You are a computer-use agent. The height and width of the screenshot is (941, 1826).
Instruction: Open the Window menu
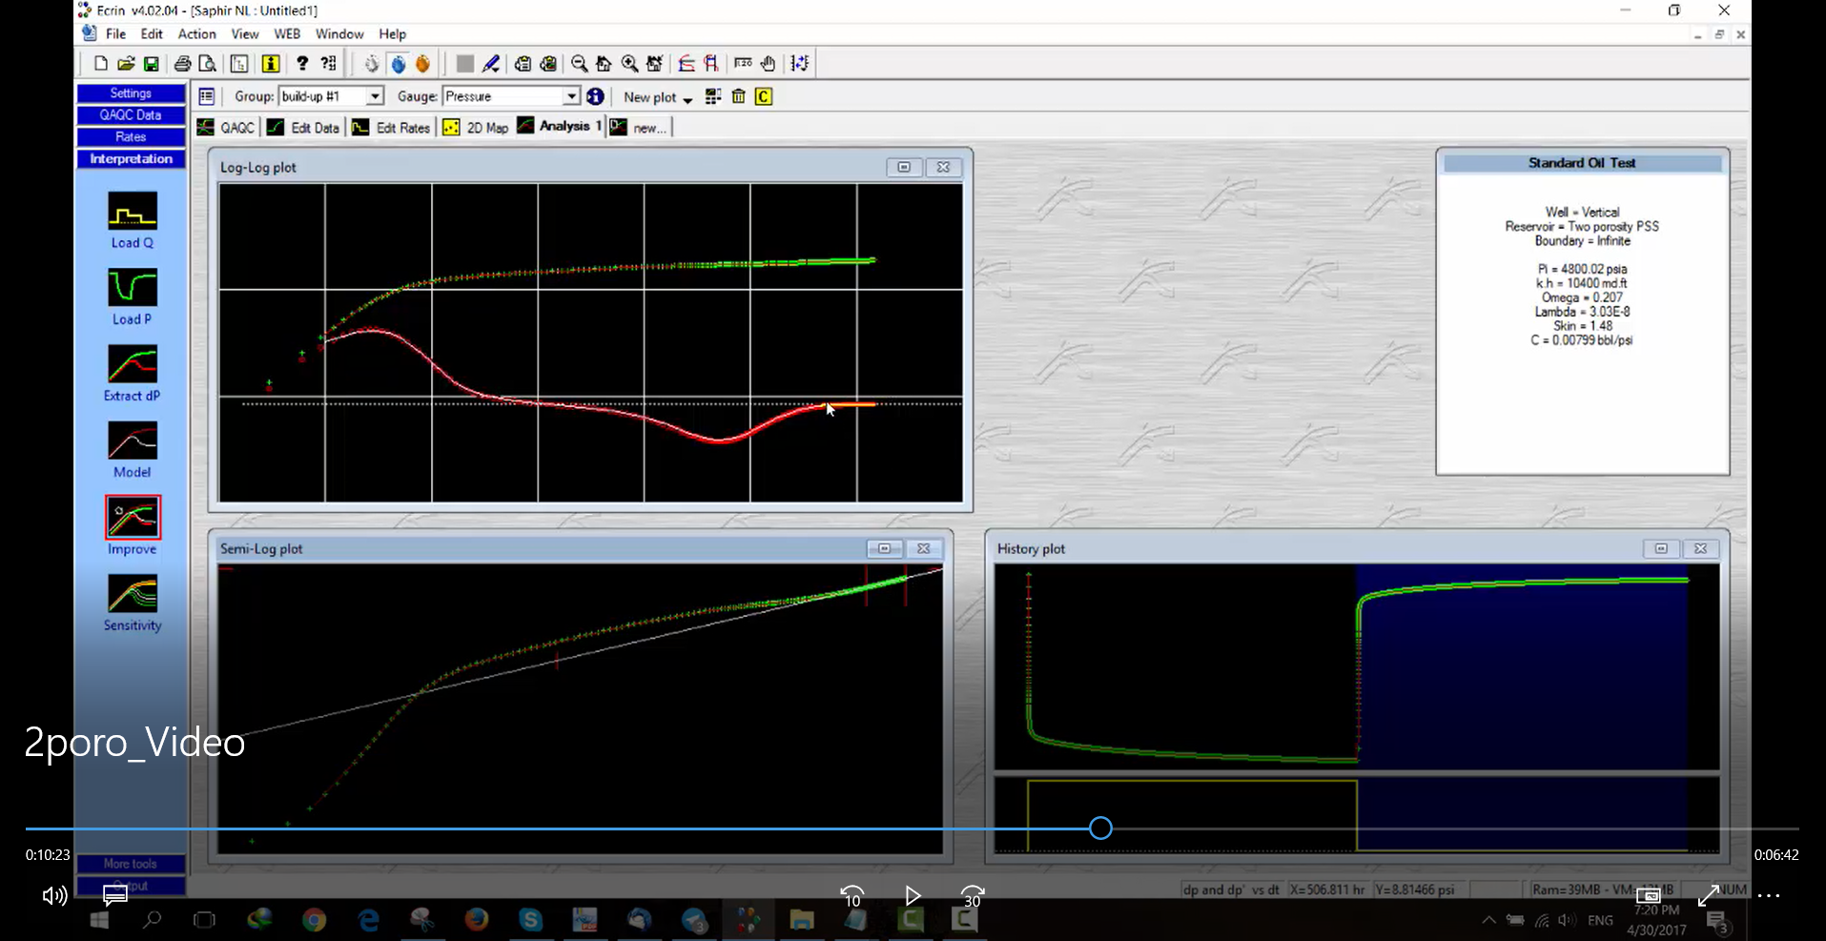click(x=339, y=33)
